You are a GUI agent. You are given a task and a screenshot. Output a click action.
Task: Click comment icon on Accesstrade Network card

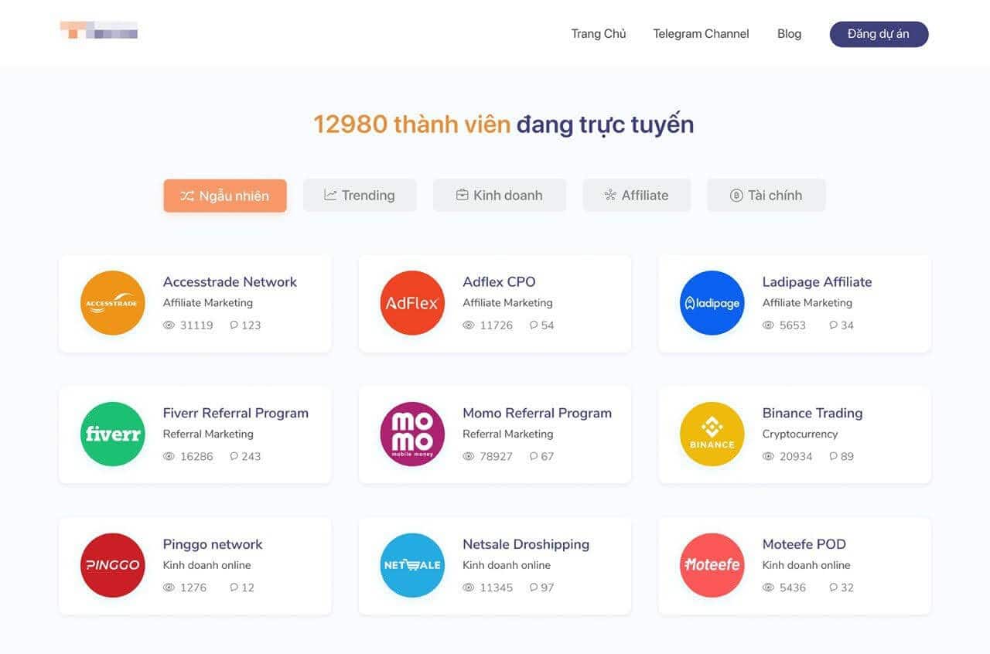[x=234, y=325]
